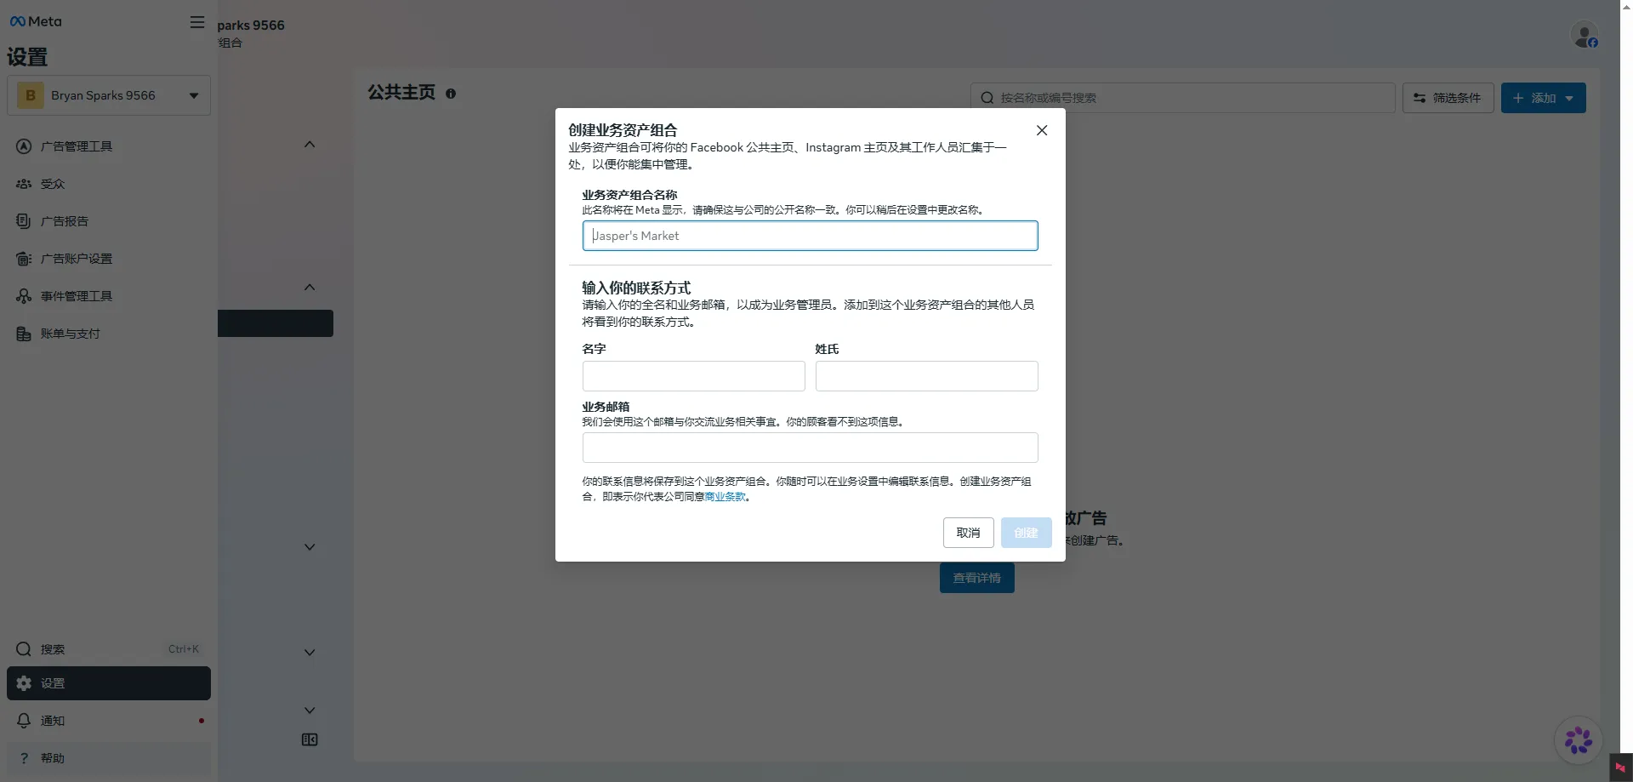Click the 业务邮箱 email field
Screen dimensions: 1633x782
pos(810,448)
